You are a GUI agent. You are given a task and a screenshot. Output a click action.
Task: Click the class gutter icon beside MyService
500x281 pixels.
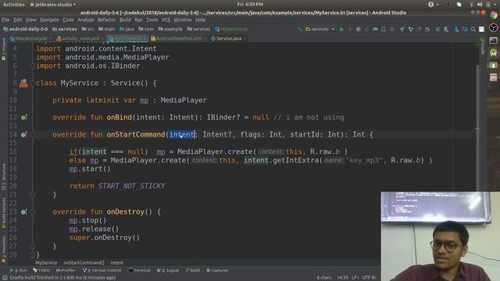(23, 84)
